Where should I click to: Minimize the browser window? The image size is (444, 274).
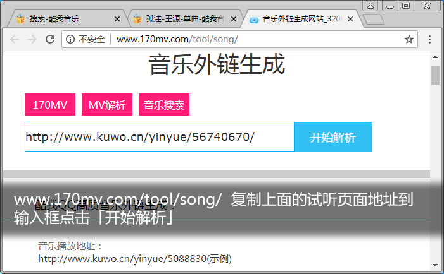click(x=390, y=6)
